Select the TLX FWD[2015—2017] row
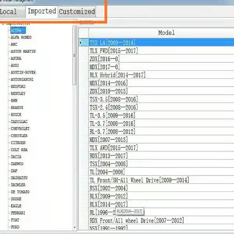This screenshot has height=234, width=234. (x=113, y=51)
